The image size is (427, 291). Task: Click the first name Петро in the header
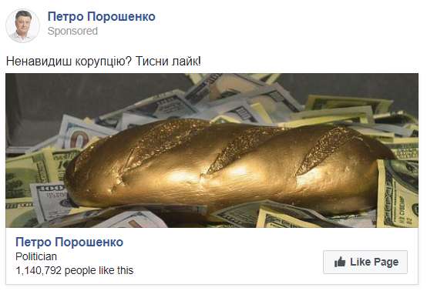click(66, 17)
